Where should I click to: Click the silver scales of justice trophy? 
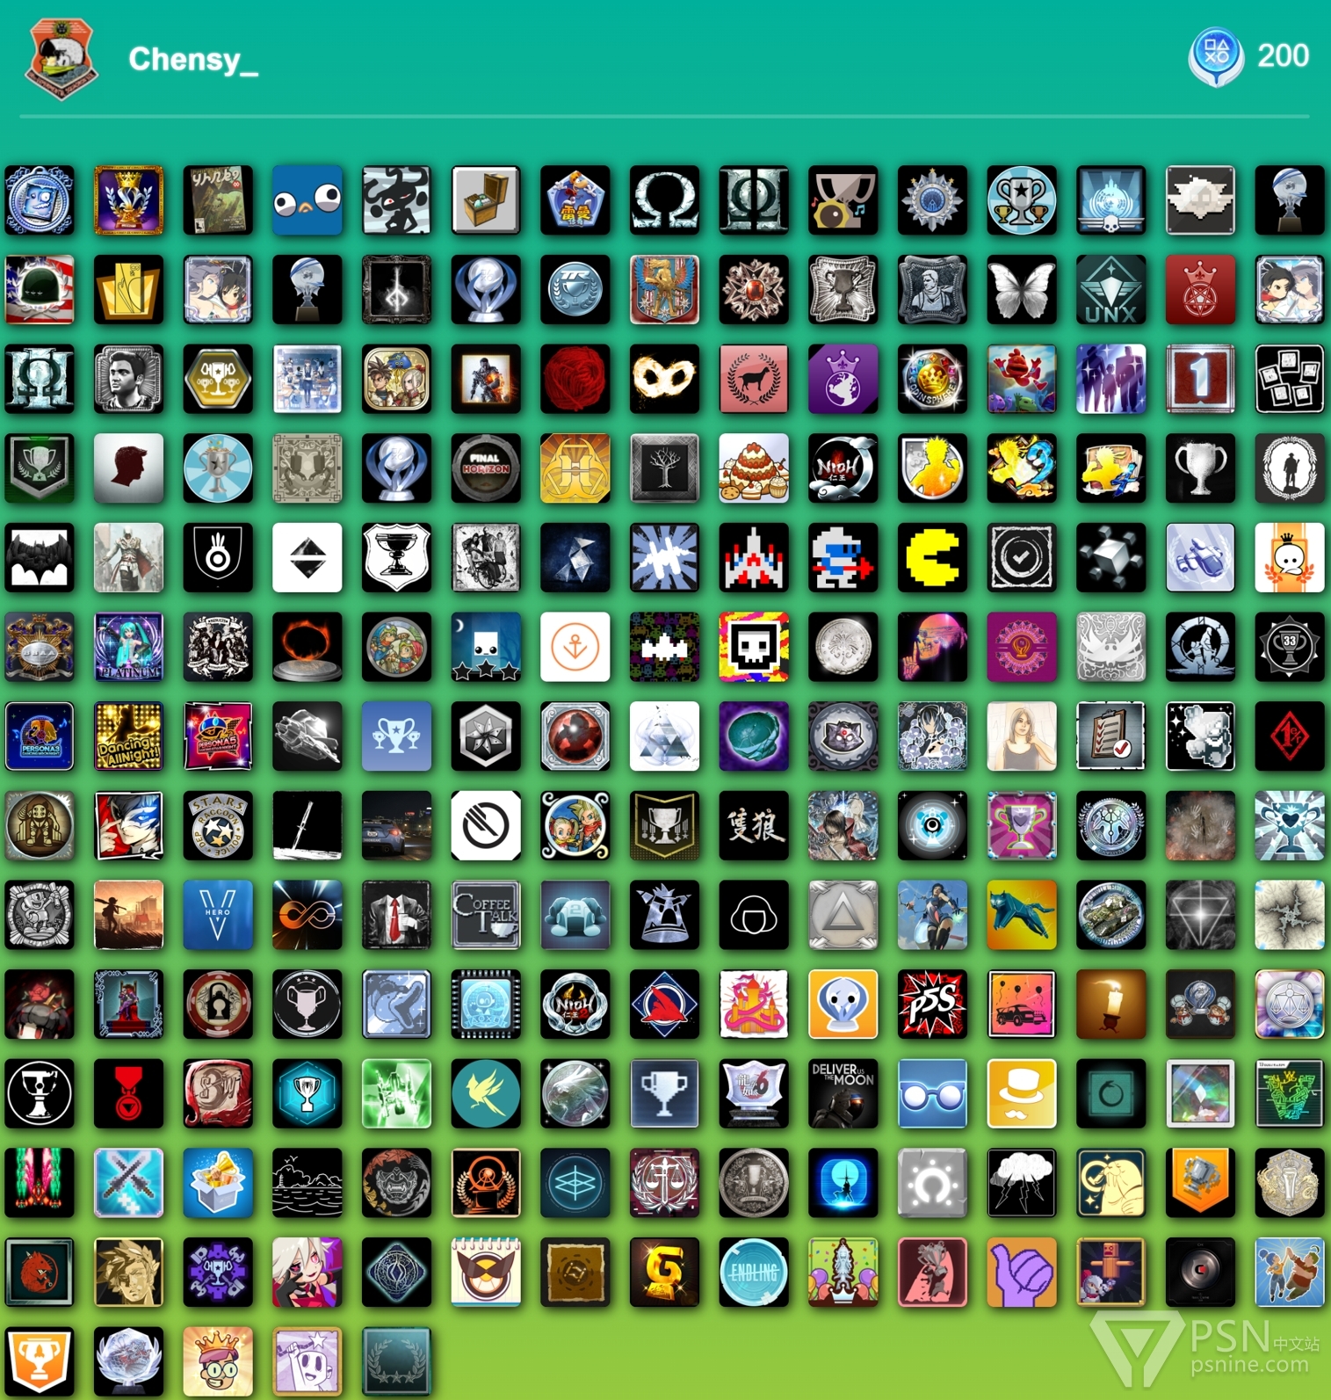tap(1289, 1004)
